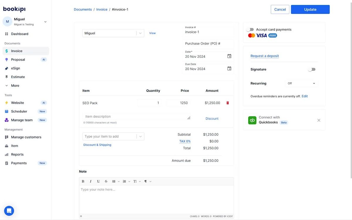Insert an unordered list in the note
This screenshot has height=220, width=352.
(114, 181)
